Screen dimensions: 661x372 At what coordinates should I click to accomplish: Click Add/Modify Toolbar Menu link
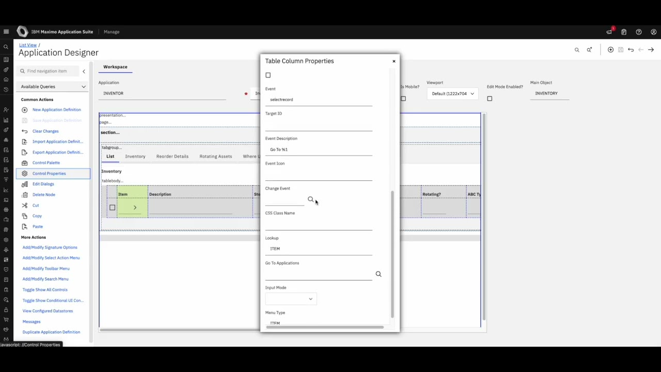pyautogui.click(x=46, y=269)
